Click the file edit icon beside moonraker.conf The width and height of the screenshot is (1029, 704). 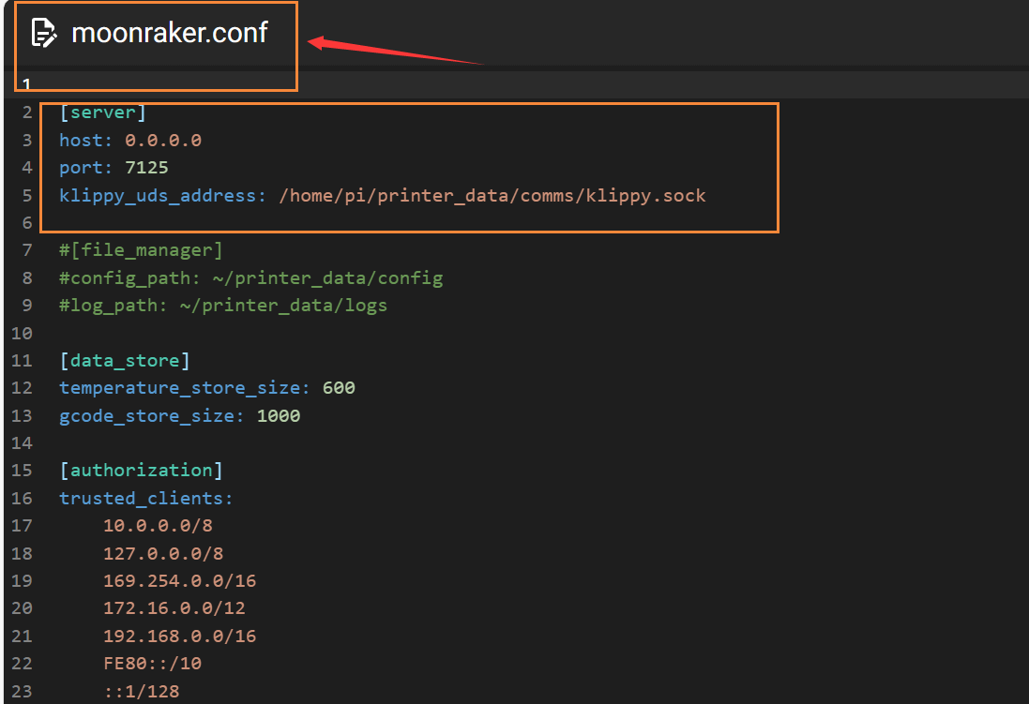point(44,34)
